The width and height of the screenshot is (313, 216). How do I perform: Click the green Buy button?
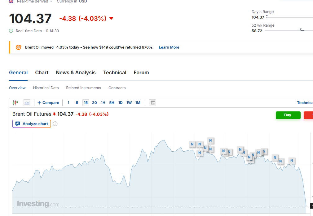(288, 115)
